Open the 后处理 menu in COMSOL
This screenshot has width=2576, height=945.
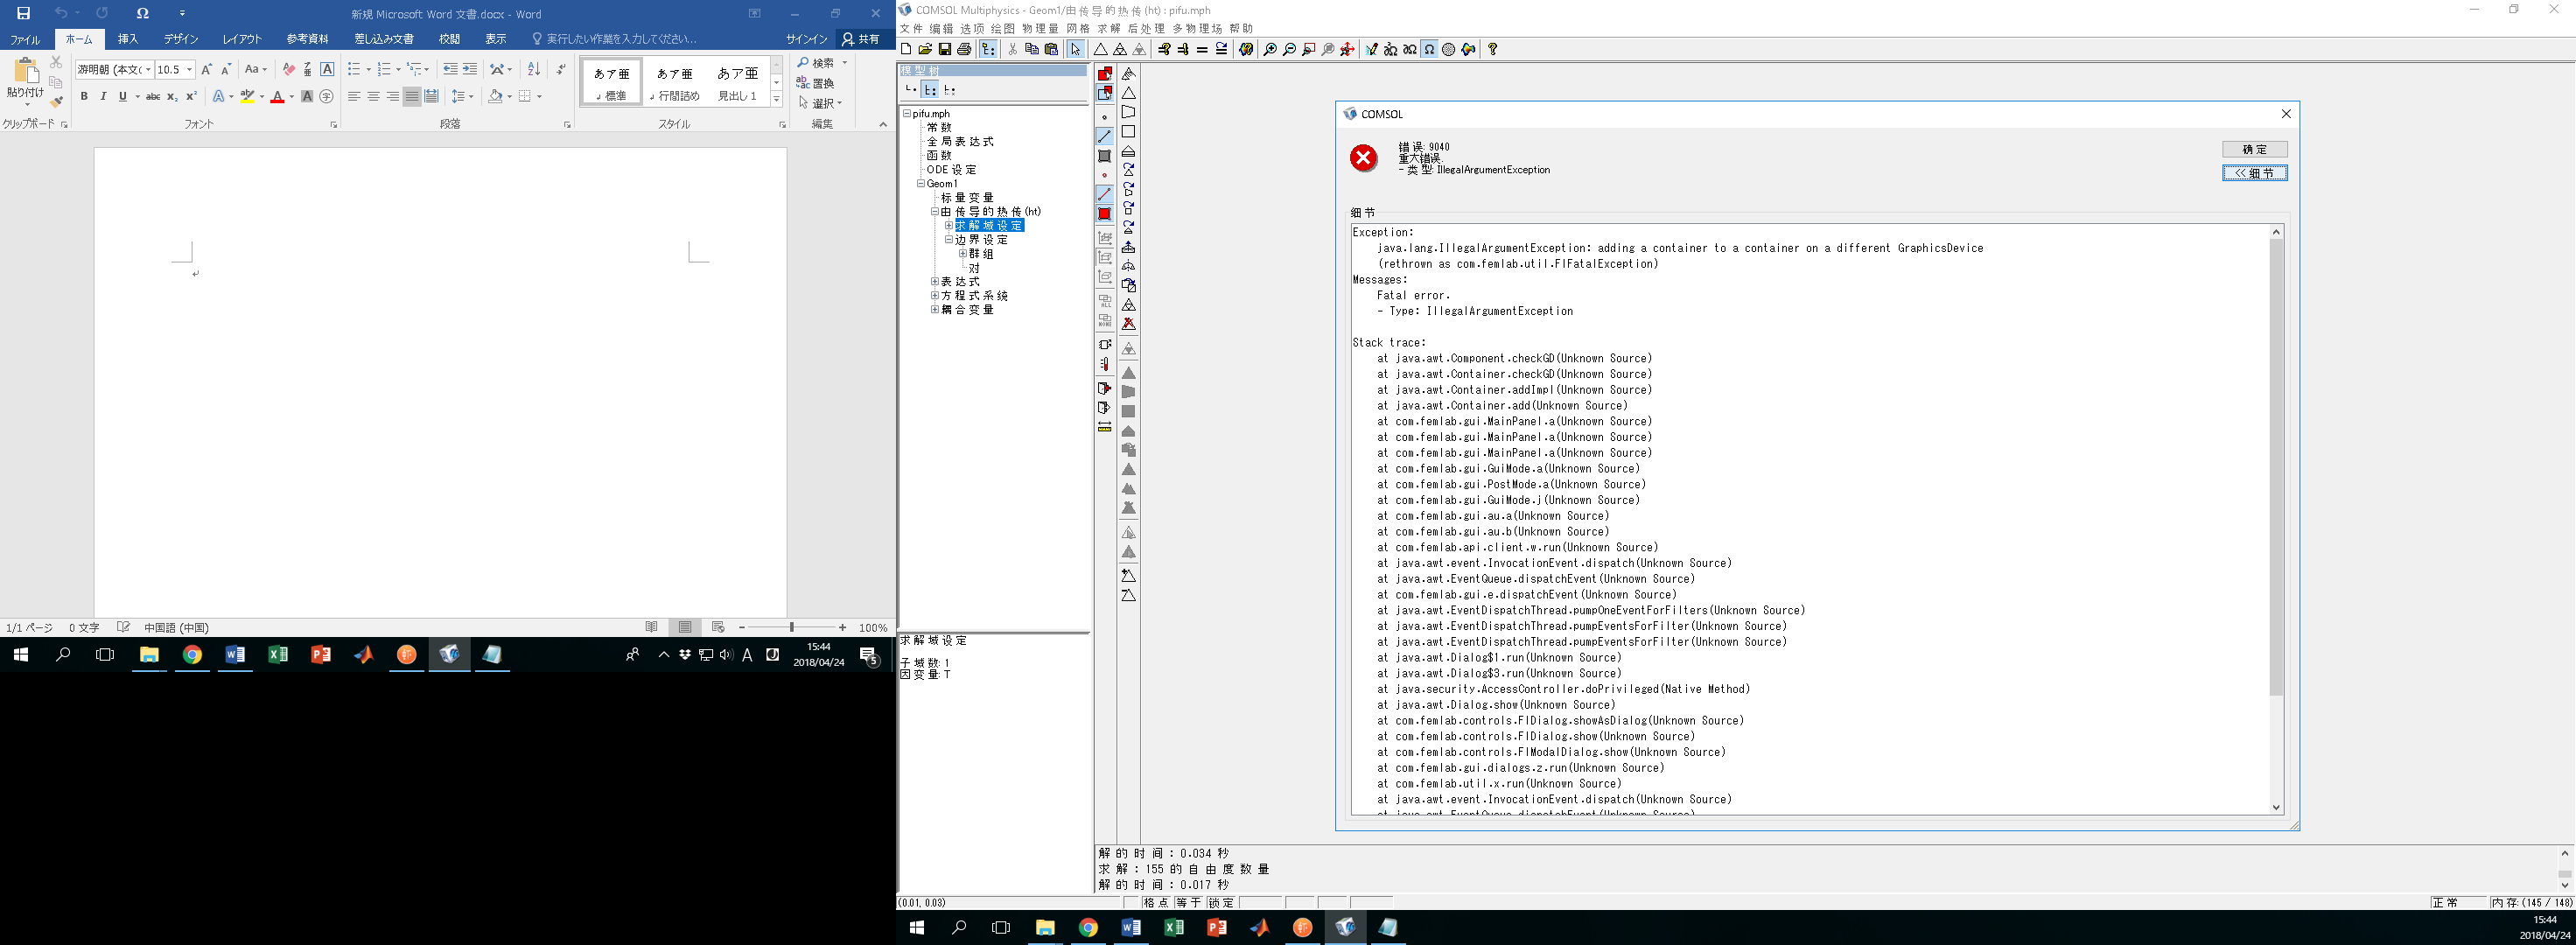click(1146, 28)
